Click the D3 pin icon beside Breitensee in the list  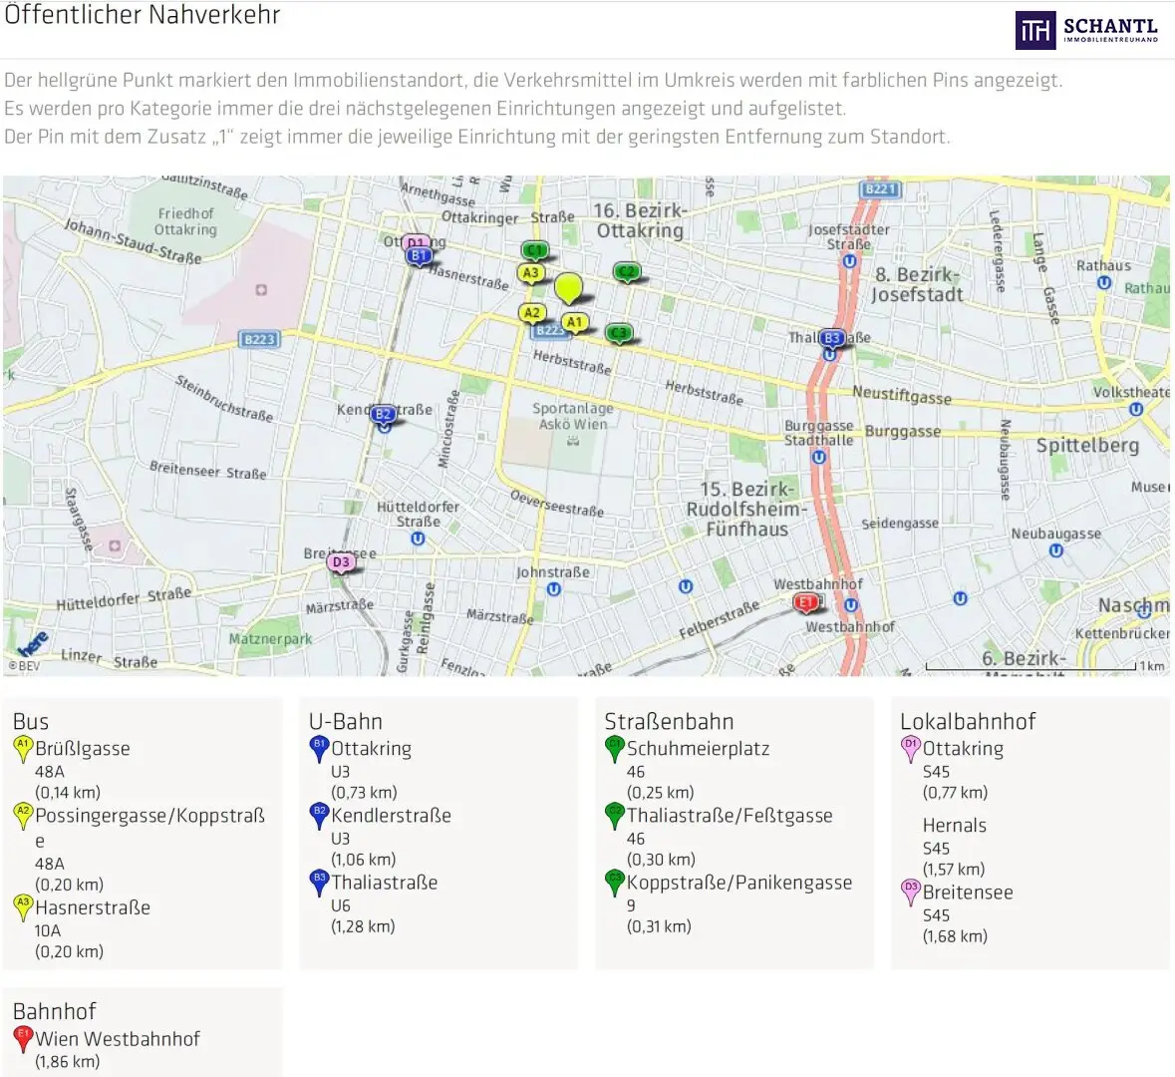pyautogui.click(x=910, y=893)
